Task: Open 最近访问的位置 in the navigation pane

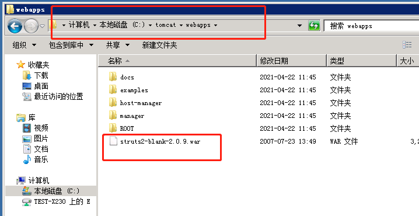Action: pos(58,96)
